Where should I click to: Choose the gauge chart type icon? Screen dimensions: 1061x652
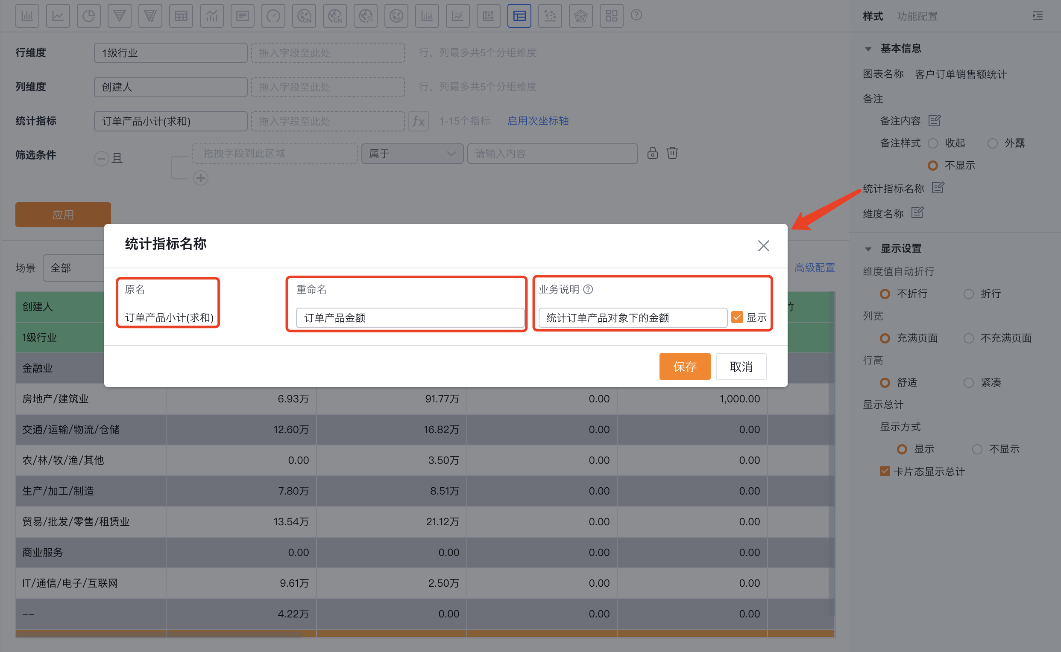[273, 16]
